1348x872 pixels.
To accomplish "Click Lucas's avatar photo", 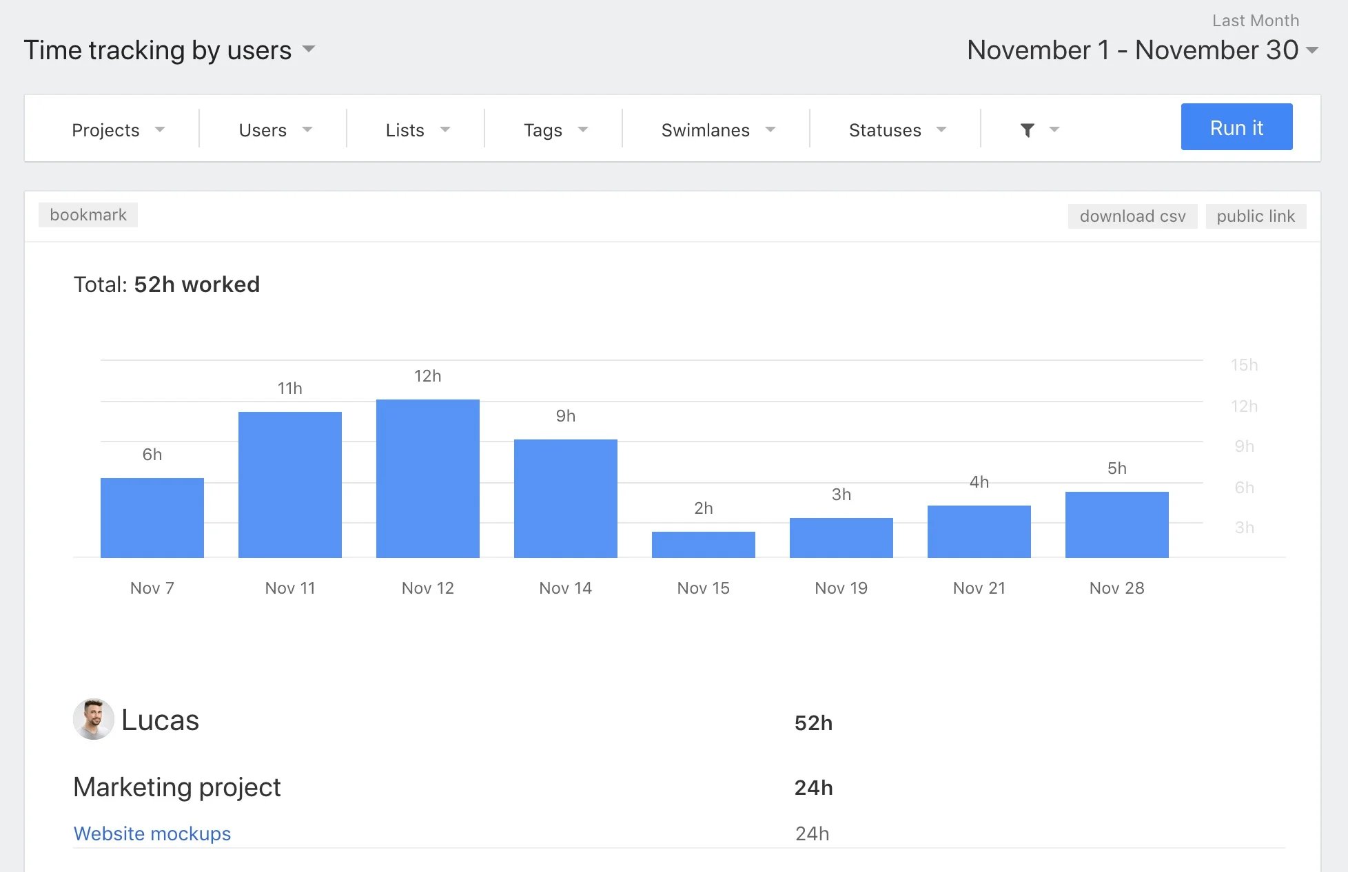I will [93, 720].
